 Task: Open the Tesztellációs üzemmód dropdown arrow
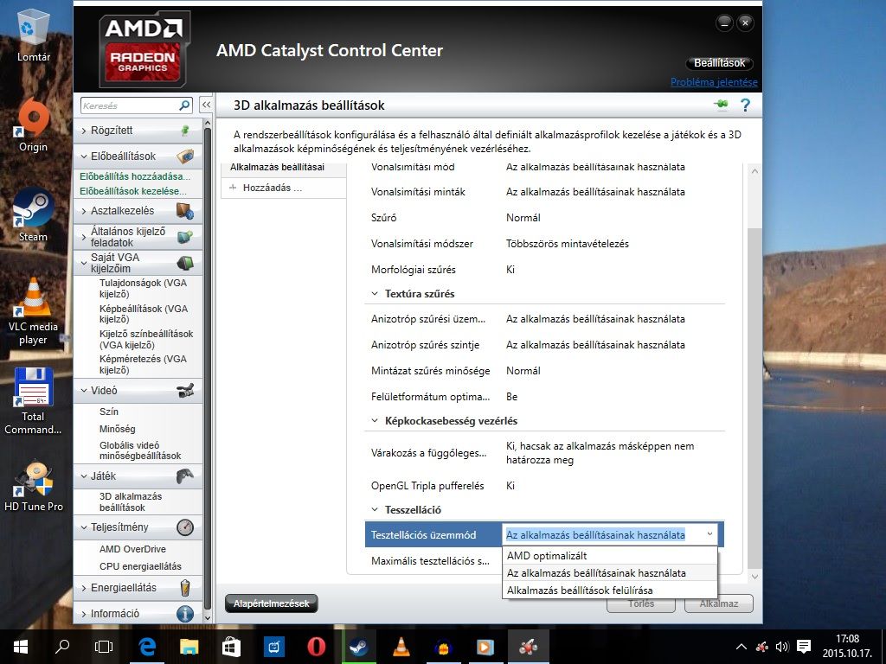point(709,534)
